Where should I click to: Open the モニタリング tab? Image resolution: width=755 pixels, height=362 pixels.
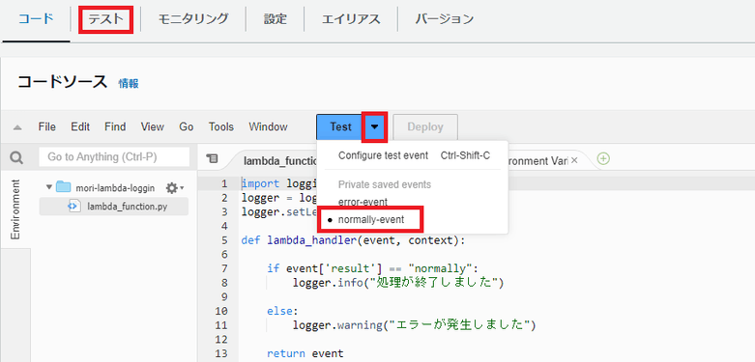(x=193, y=19)
